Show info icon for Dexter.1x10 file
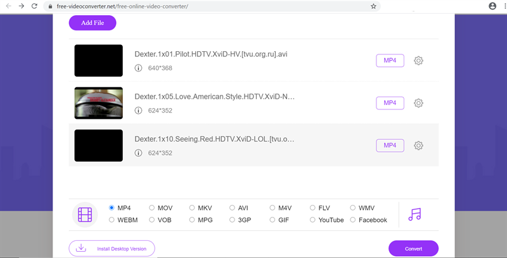Screen dimensions: 507x258 [x=138, y=153]
